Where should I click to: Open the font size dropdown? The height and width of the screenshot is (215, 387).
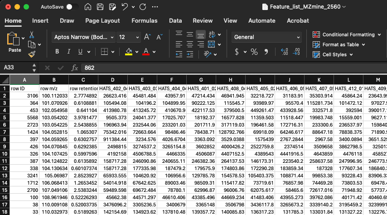[x=137, y=37]
